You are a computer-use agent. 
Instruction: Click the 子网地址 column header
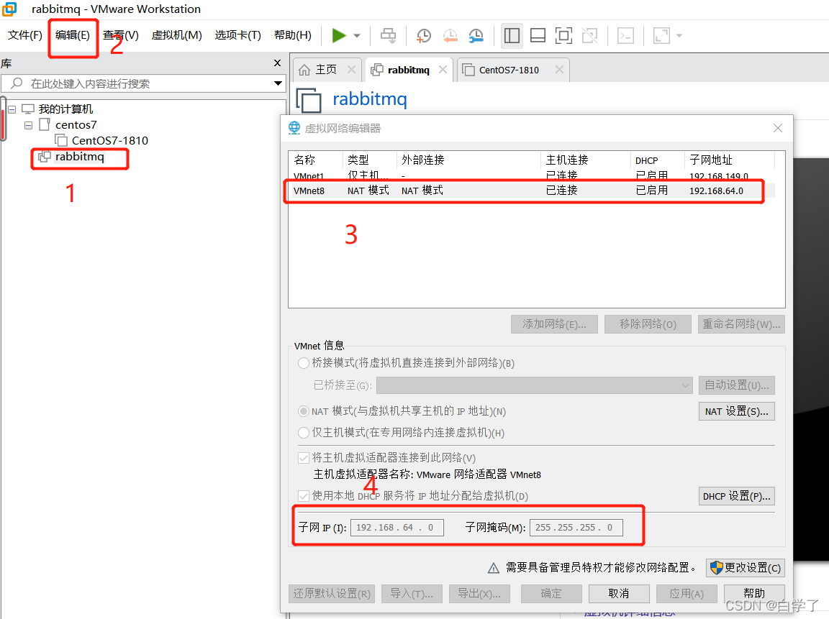(730, 160)
